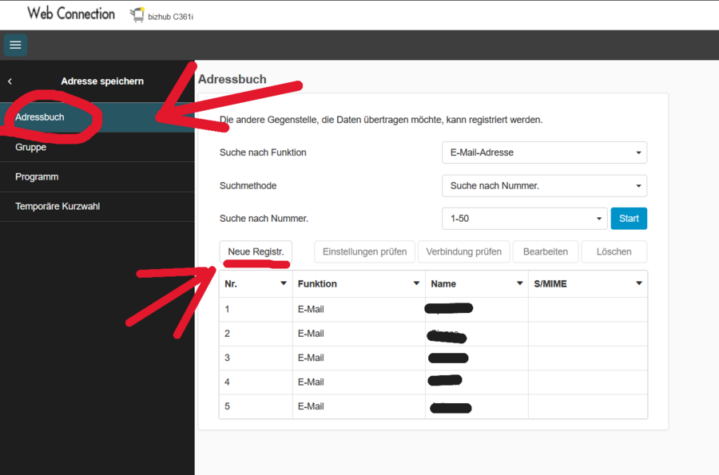The image size is (719, 475).
Task: Select address entry row number 3
Action: pos(320,358)
